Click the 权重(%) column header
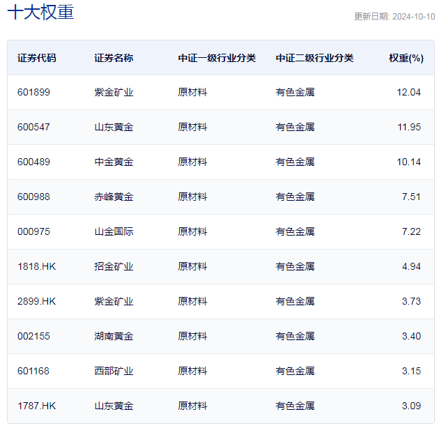The height and width of the screenshot is (428, 439). (406, 58)
